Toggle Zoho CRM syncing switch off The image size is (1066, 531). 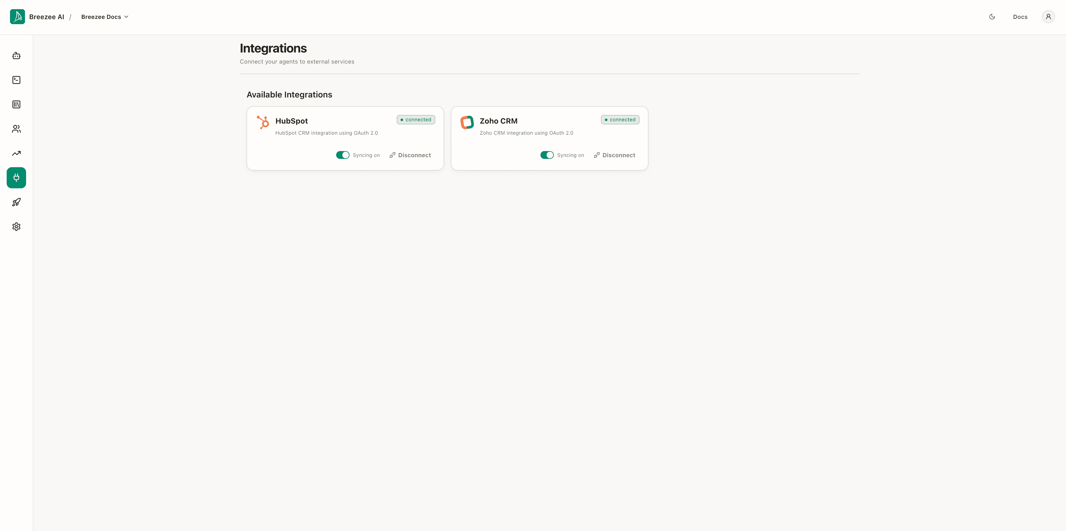pos(547,155)
